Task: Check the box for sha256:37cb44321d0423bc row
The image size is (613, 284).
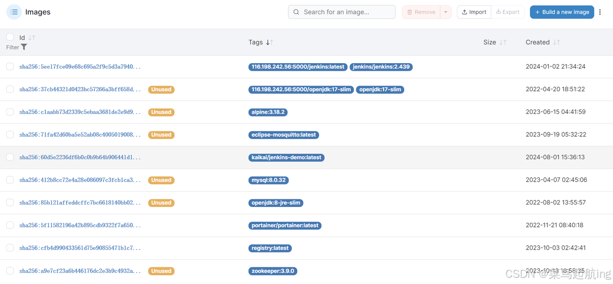Action: click(x=10, y=89)
